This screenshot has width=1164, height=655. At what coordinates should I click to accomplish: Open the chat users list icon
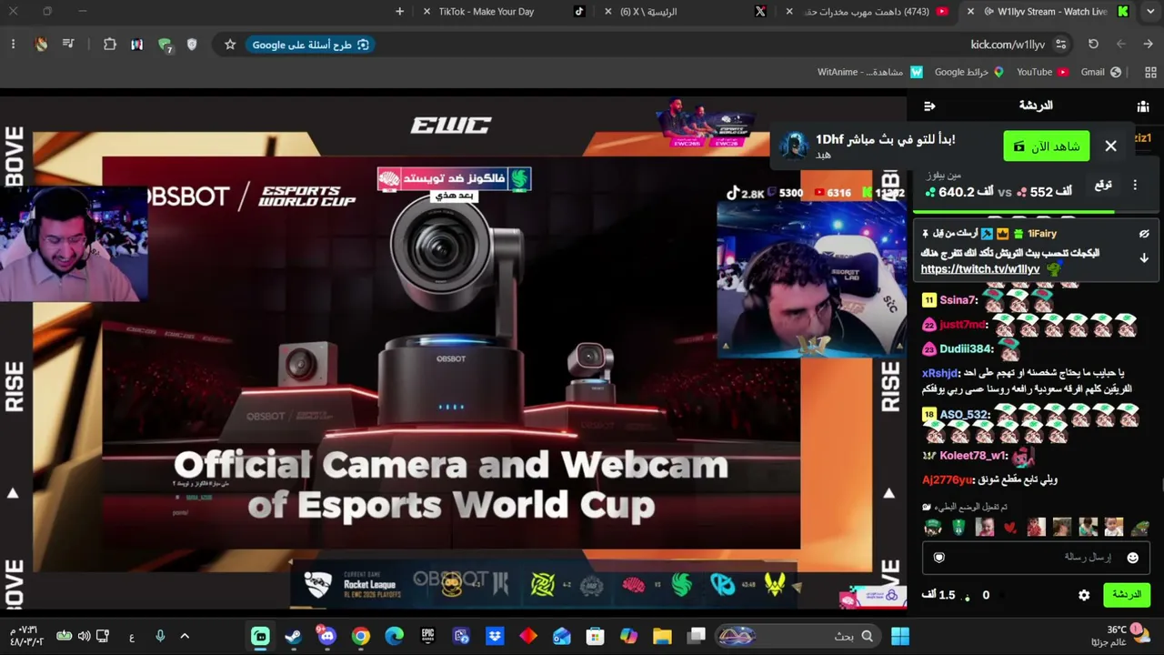[x=1143, y=106]
